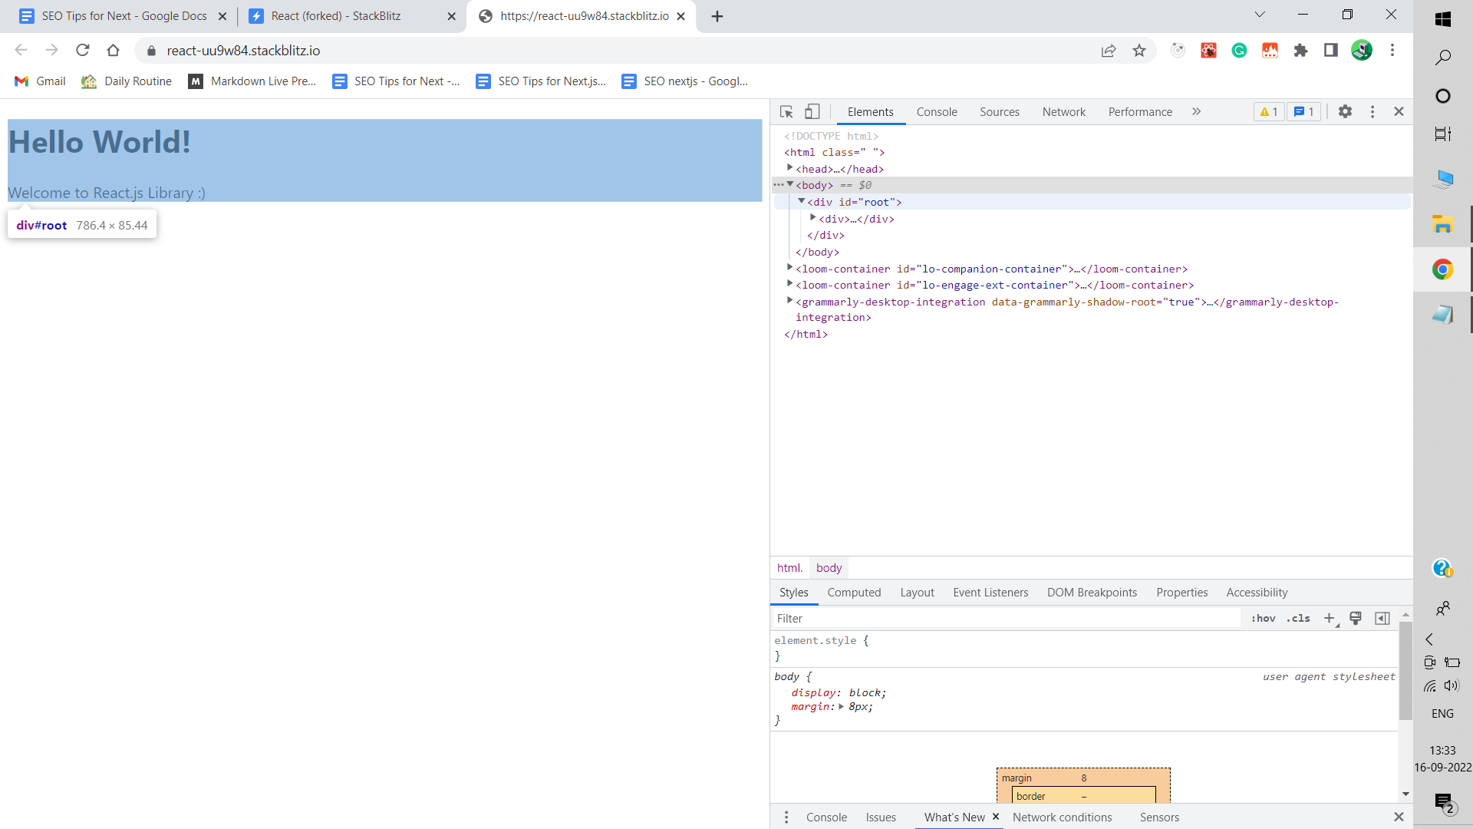Image resolution: width=1473 pixels, height=829 pixels.
Task: Open DevTools settings gear
Action: point(1345,112)
